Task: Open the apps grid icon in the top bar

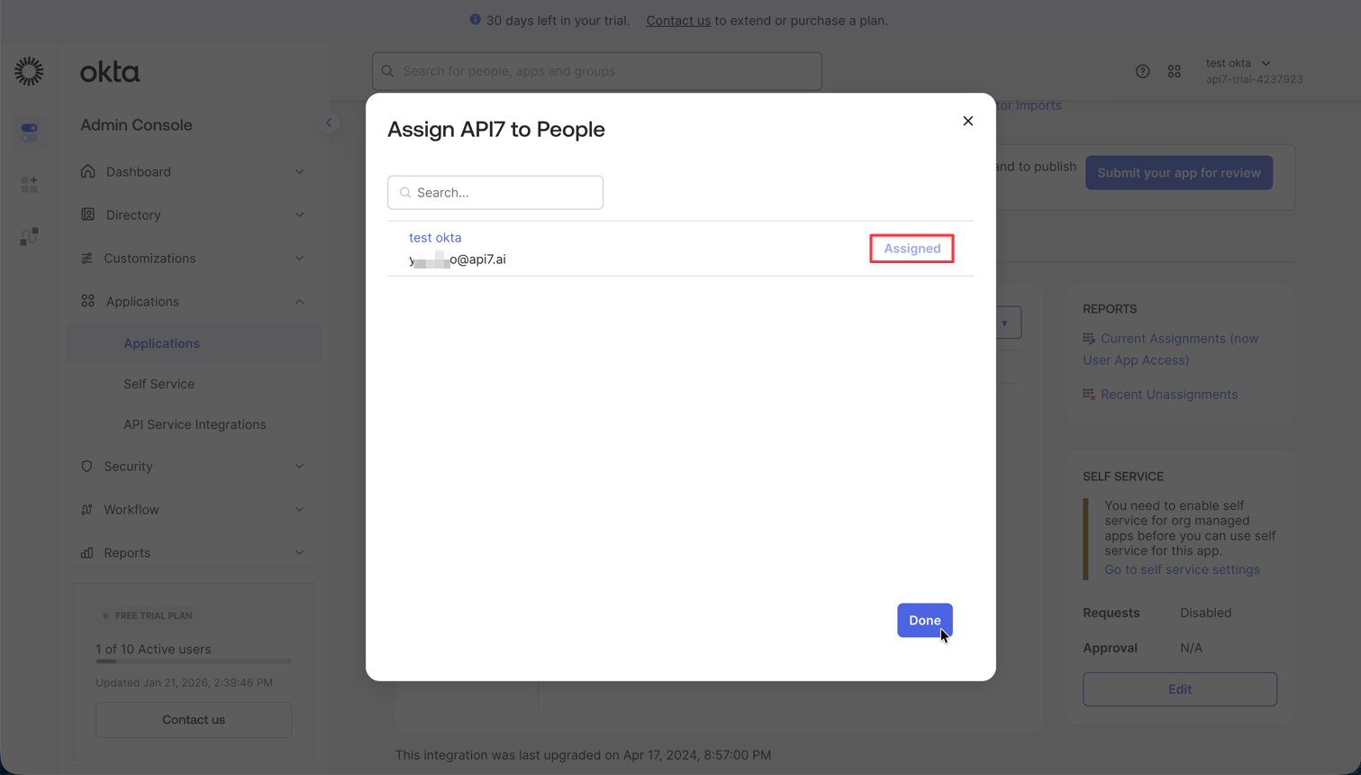Action: (1175, 70)
